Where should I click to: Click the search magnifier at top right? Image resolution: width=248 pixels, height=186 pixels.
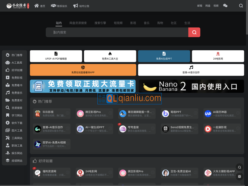pyautogui.click(x=241, y=5)
